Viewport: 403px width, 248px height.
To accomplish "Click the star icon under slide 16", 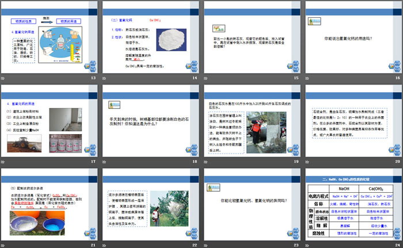I will tap(308, 78).
